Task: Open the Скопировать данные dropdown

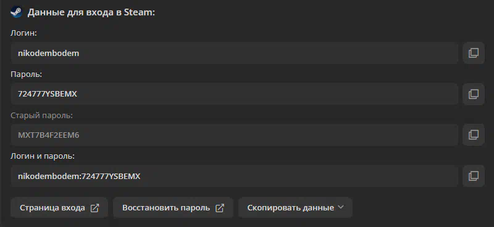Action: (x=295, y=207)
